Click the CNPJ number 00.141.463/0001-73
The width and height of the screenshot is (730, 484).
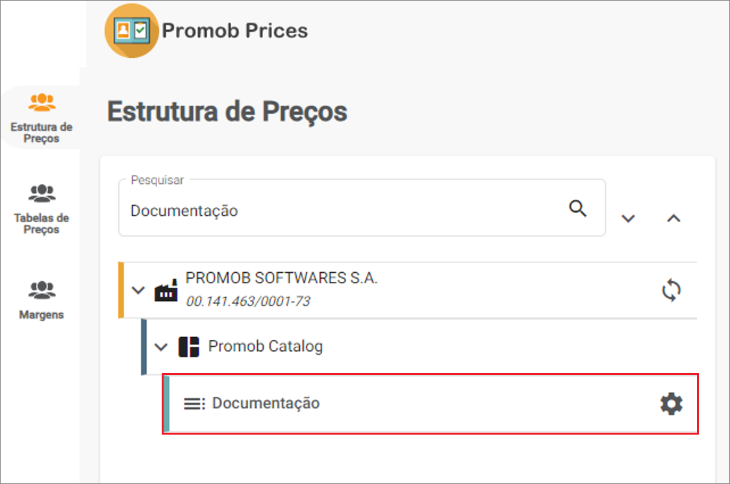(247, 301)
